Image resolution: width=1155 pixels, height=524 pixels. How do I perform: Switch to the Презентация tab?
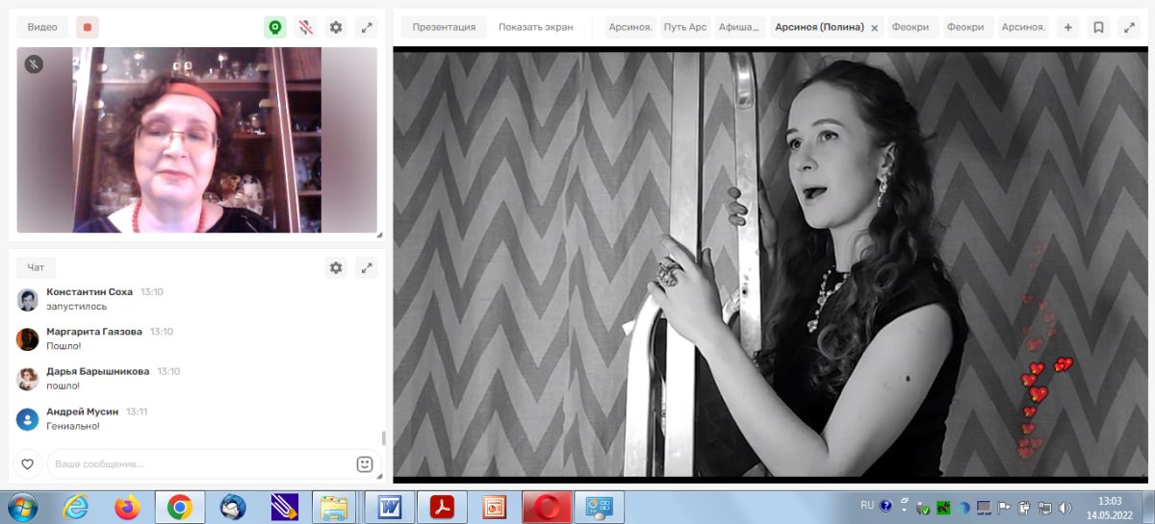[x=444, y=27]
